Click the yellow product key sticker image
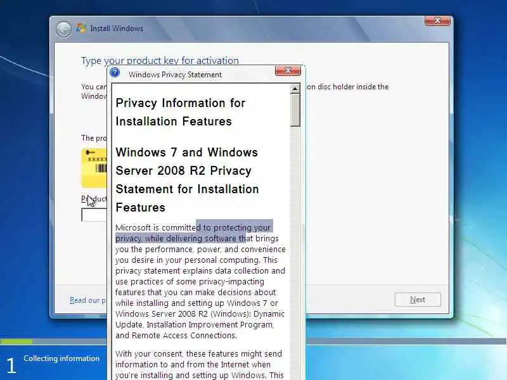507x380 pixels. tap(94, 168)
